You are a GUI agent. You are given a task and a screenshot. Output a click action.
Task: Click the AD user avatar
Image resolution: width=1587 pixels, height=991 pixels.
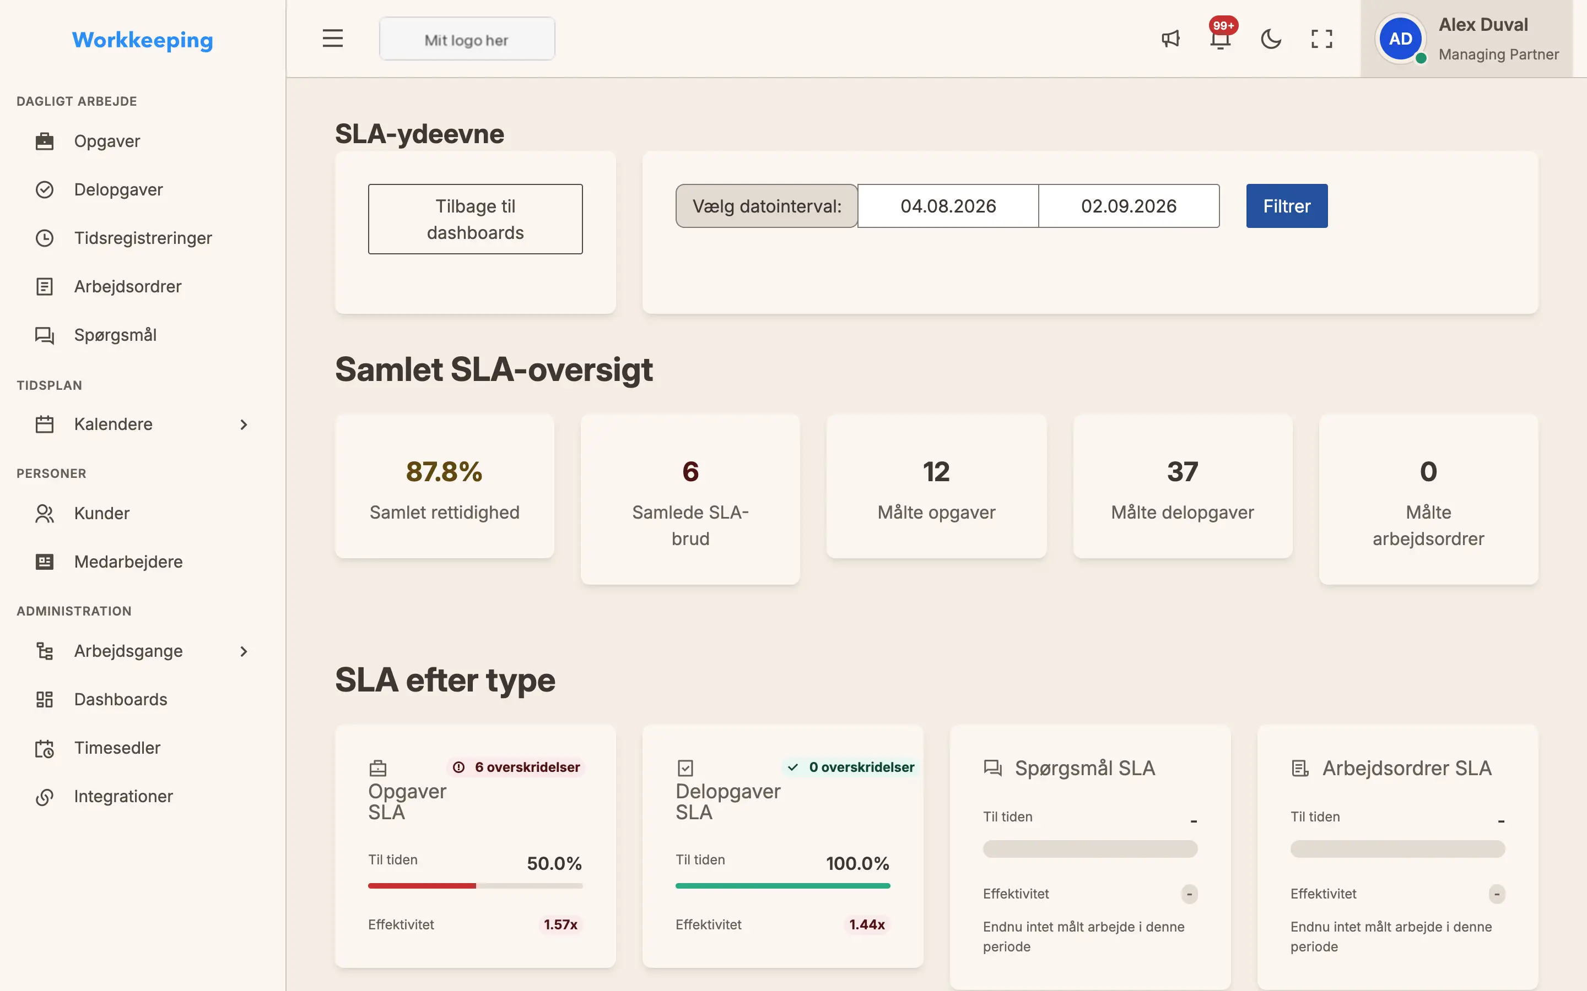tap(1400, 39)
